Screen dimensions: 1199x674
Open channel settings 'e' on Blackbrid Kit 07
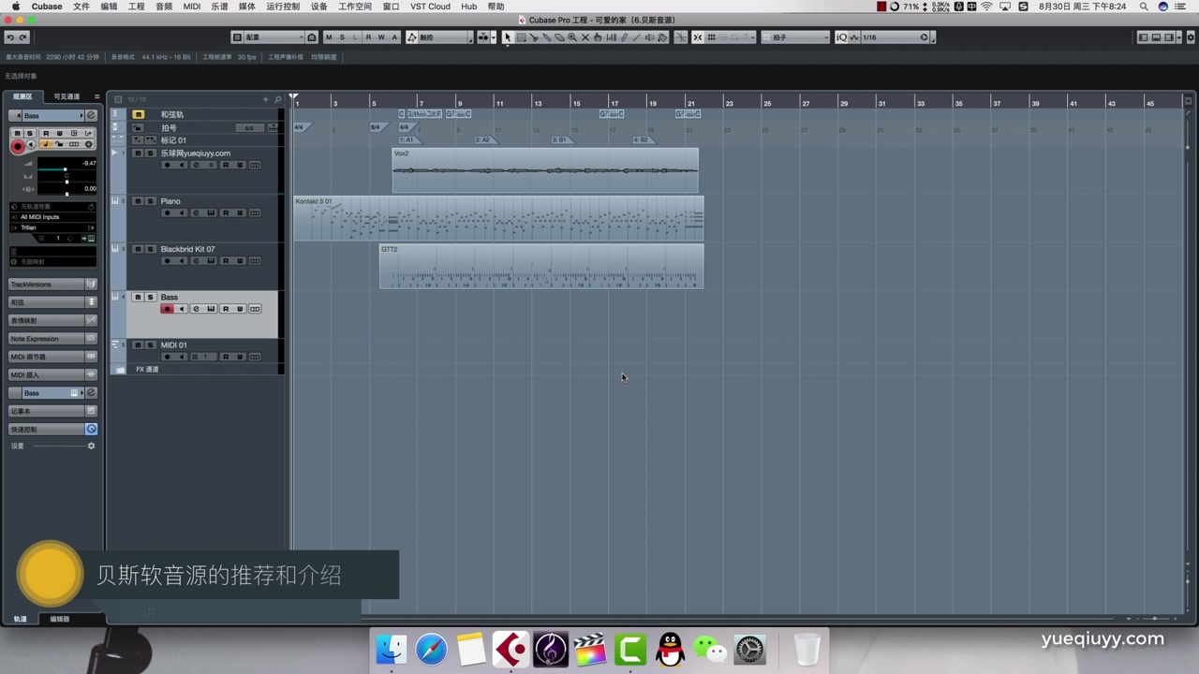196,261
